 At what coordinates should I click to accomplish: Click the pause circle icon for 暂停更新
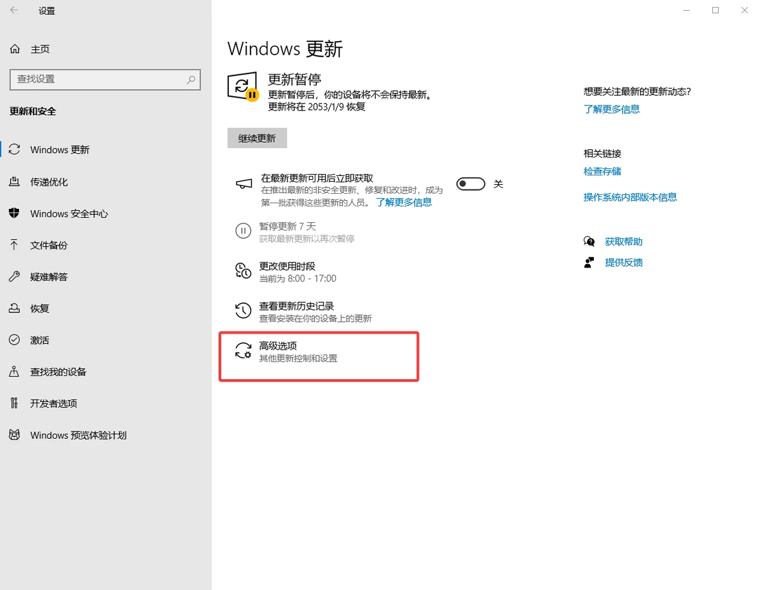pos(243,231)
